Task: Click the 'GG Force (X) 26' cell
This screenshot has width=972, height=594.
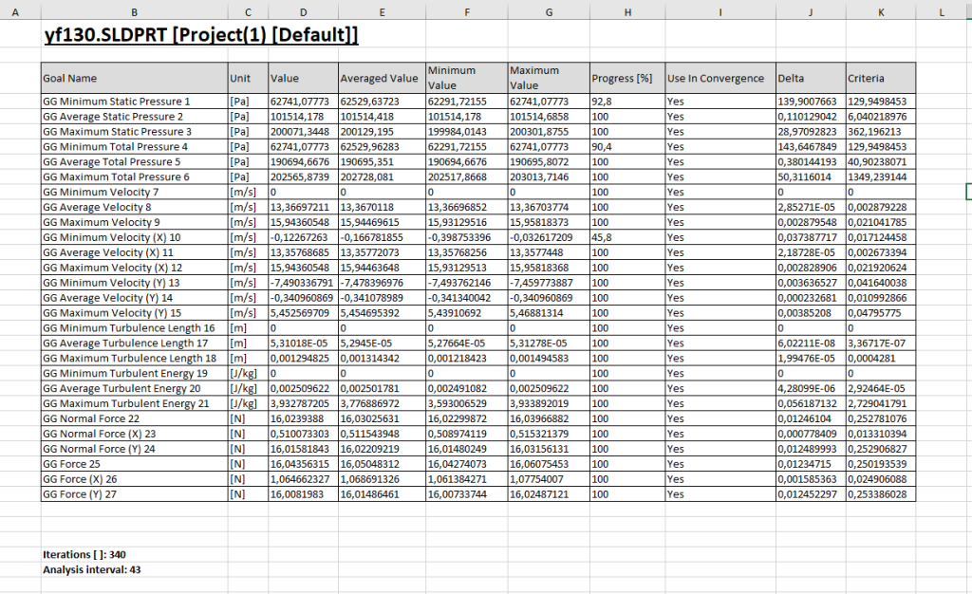Action: pos(135,479)
